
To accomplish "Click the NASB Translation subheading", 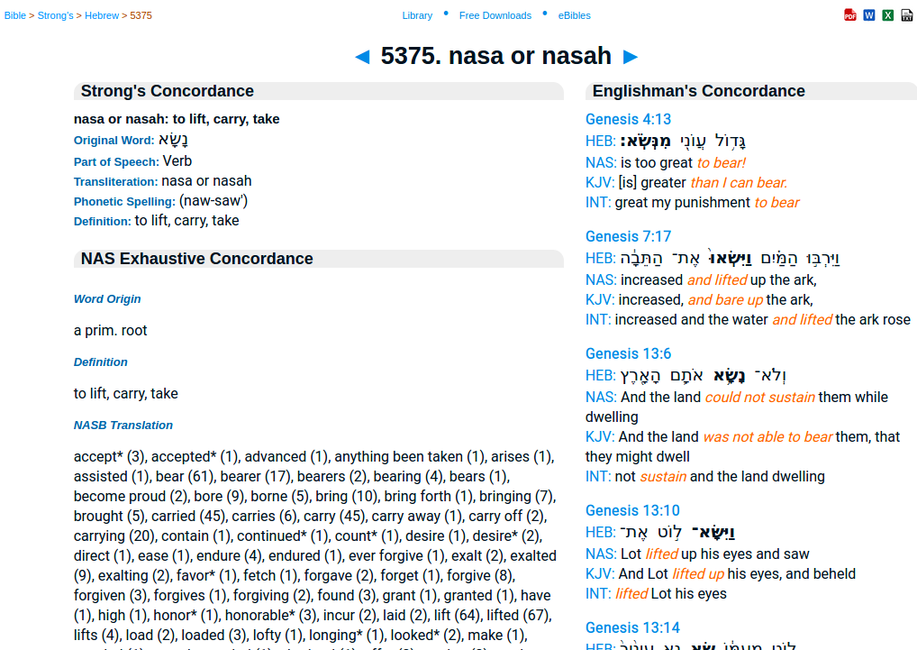I will click(123, 426).
